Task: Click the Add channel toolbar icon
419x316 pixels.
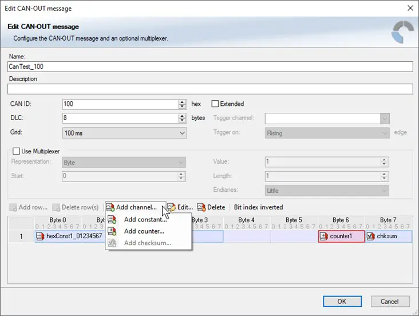Action: [x=110, y=207]
